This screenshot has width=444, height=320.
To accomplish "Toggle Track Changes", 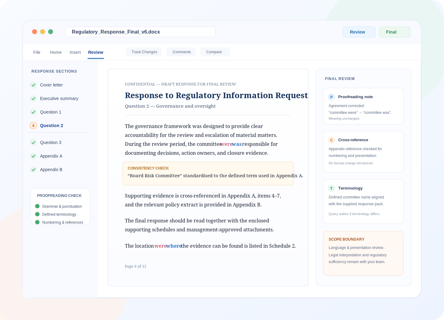I will [x=144, y=52].
